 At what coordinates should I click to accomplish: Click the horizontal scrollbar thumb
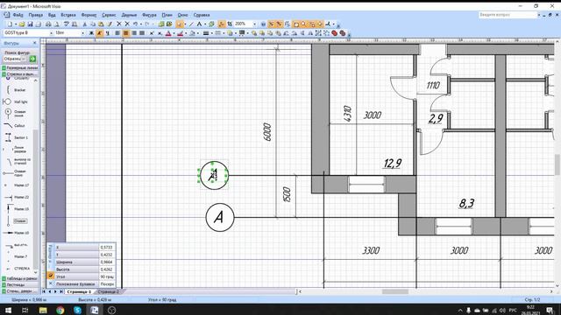(395, 291)
